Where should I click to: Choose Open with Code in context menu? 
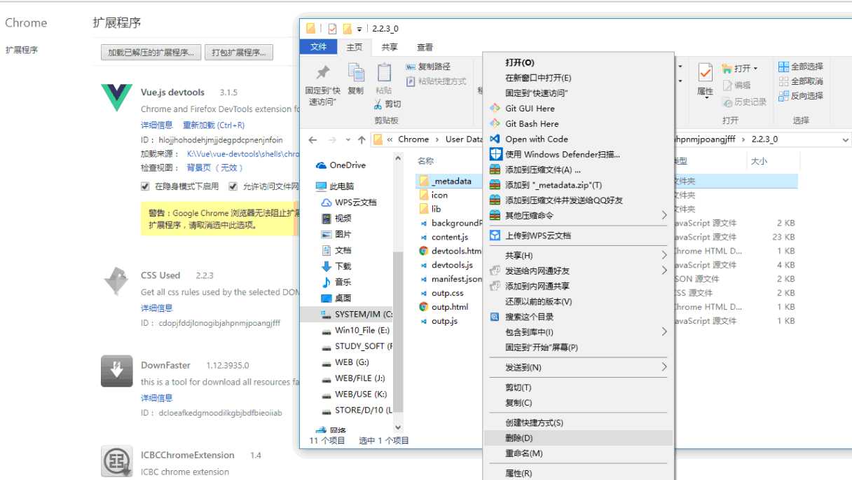536,139
